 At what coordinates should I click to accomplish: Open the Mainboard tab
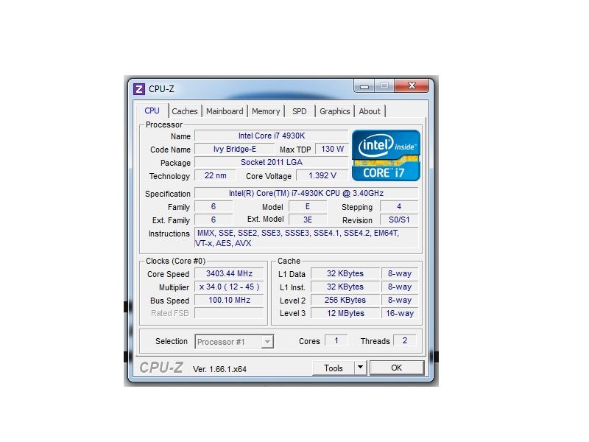pos(225,111)
